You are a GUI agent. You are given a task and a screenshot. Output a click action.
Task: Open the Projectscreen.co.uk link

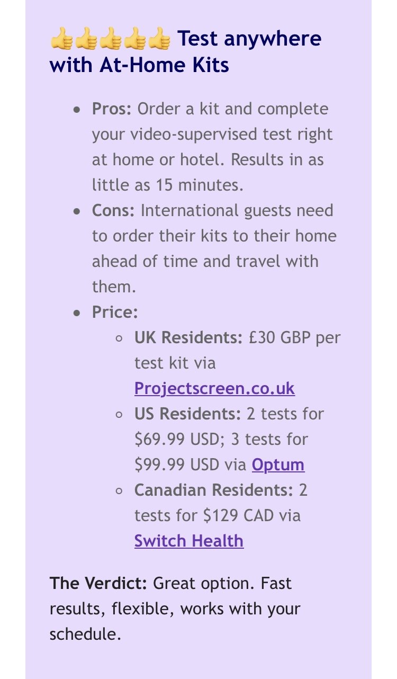pyautogui.click(x=214, y=388)
